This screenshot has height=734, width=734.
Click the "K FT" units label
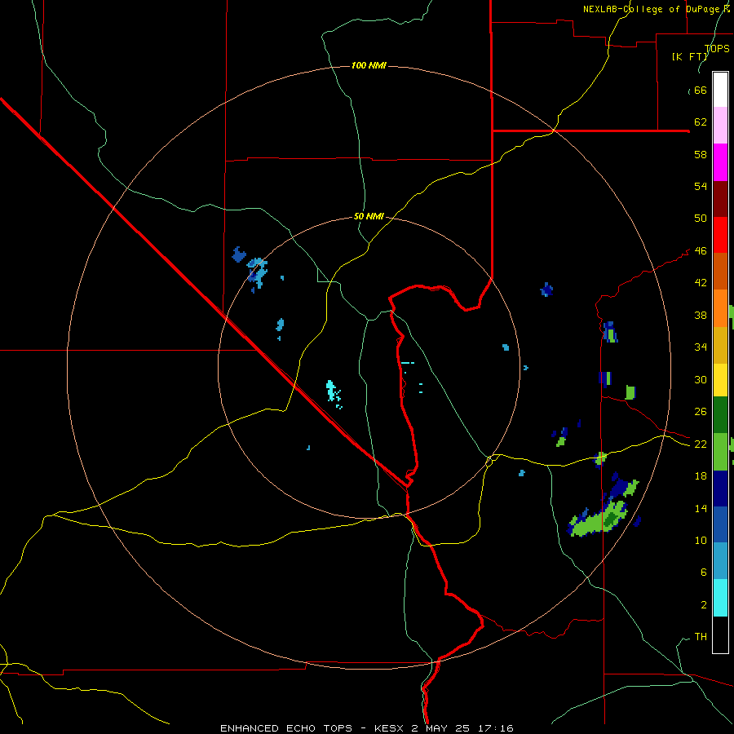(x=690, y=56)
